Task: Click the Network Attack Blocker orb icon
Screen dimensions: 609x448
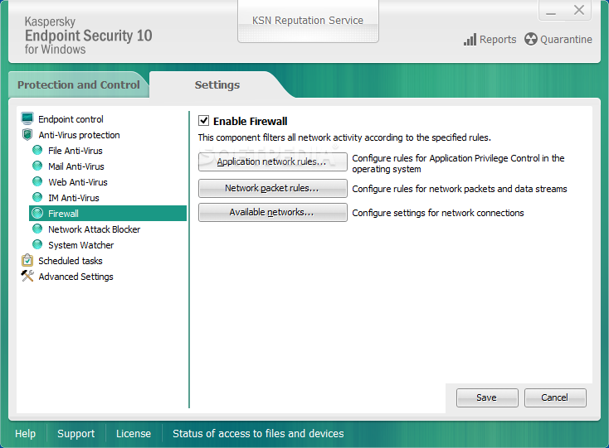Action: pos(37,229)
